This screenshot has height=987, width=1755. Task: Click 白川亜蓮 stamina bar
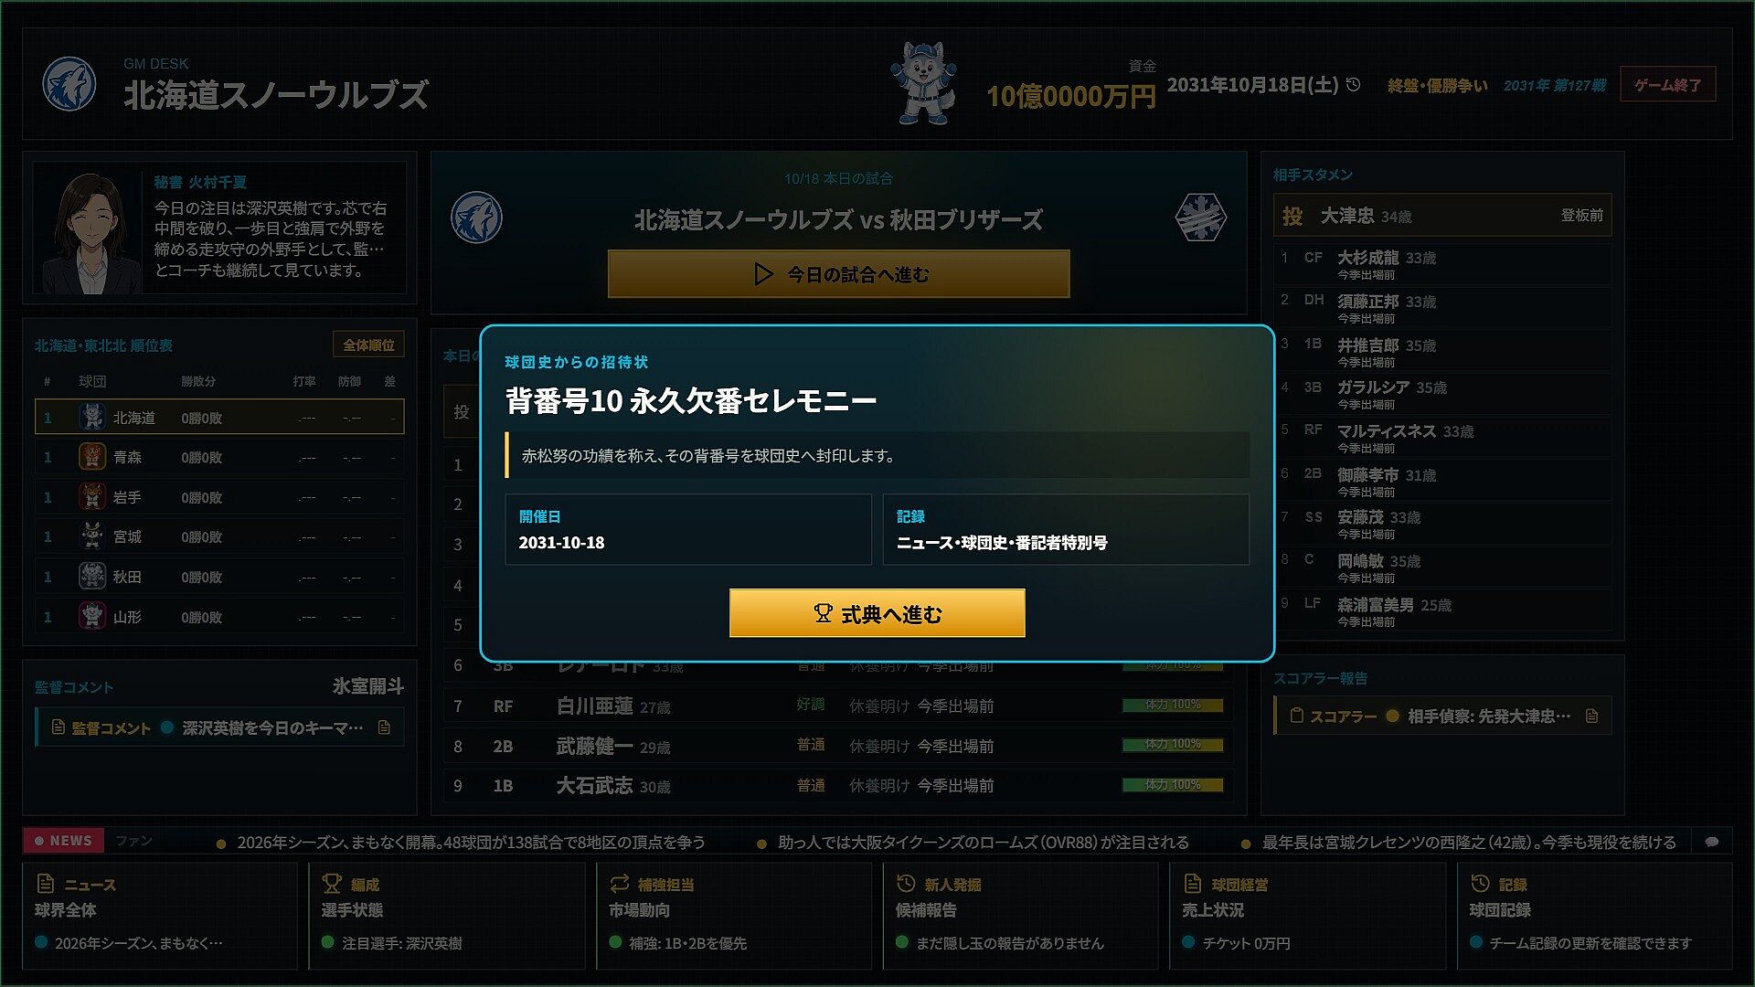1173,705
